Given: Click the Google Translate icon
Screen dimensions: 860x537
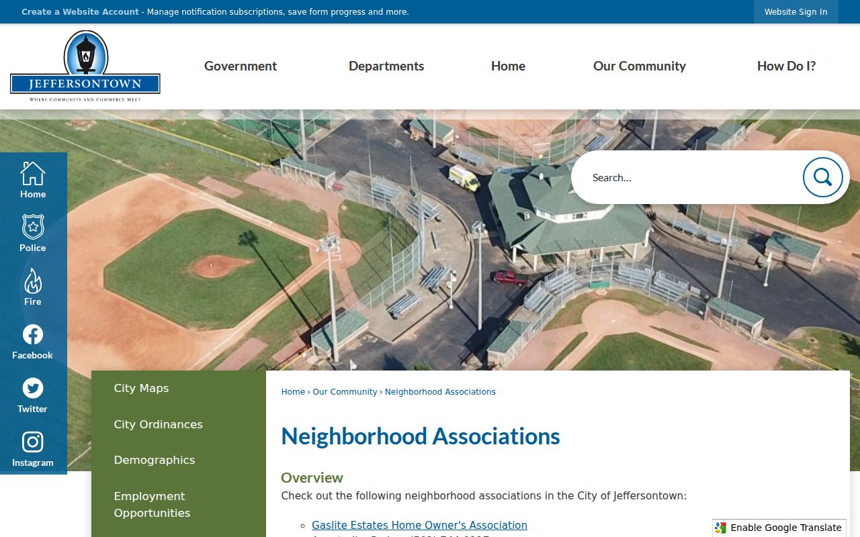Looking at the screenshot, I should pos(721,528).
